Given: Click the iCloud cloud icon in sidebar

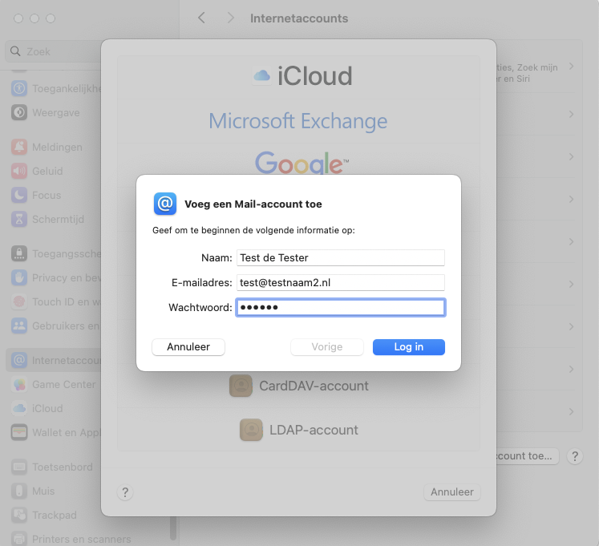Looking at the screenshot, I should tap(19, 408).
